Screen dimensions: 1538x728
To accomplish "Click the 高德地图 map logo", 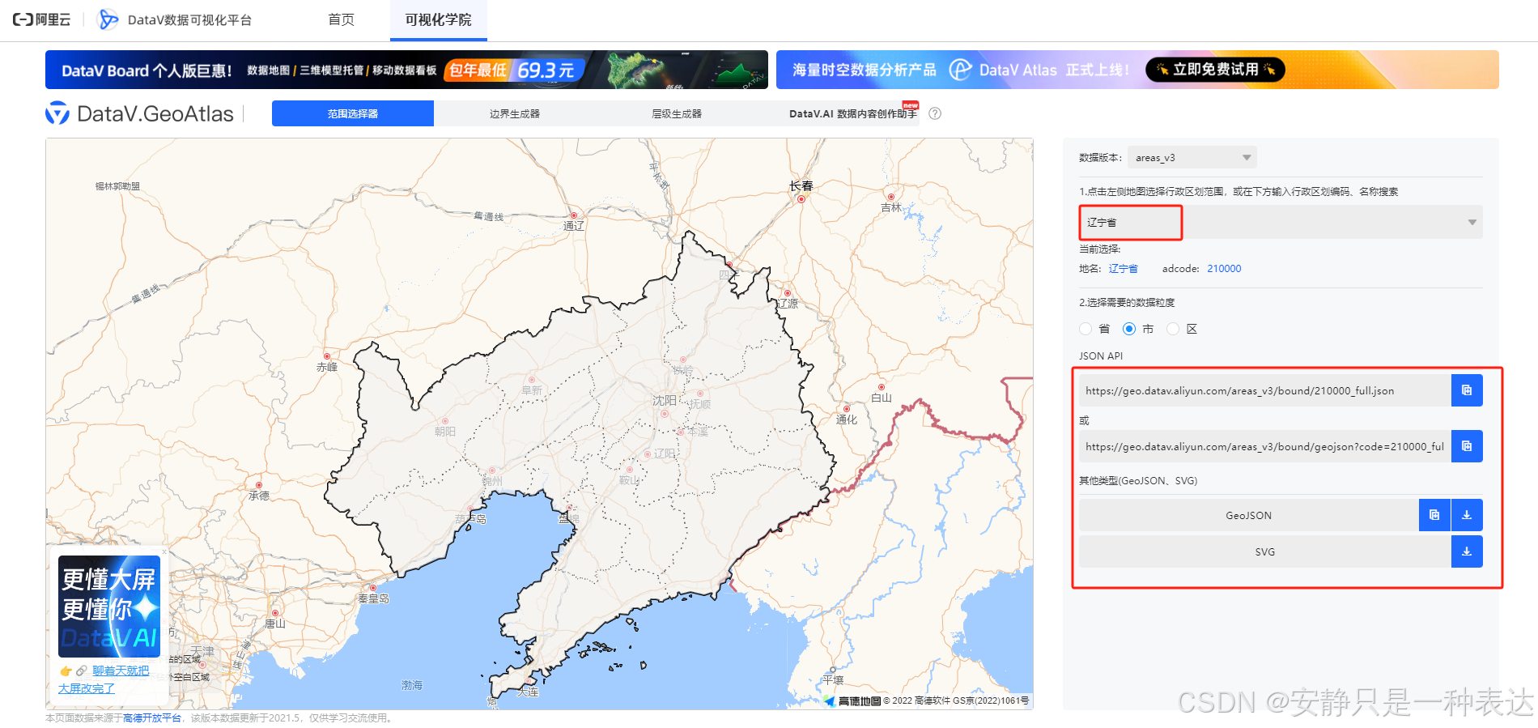I will coord(852,700).
